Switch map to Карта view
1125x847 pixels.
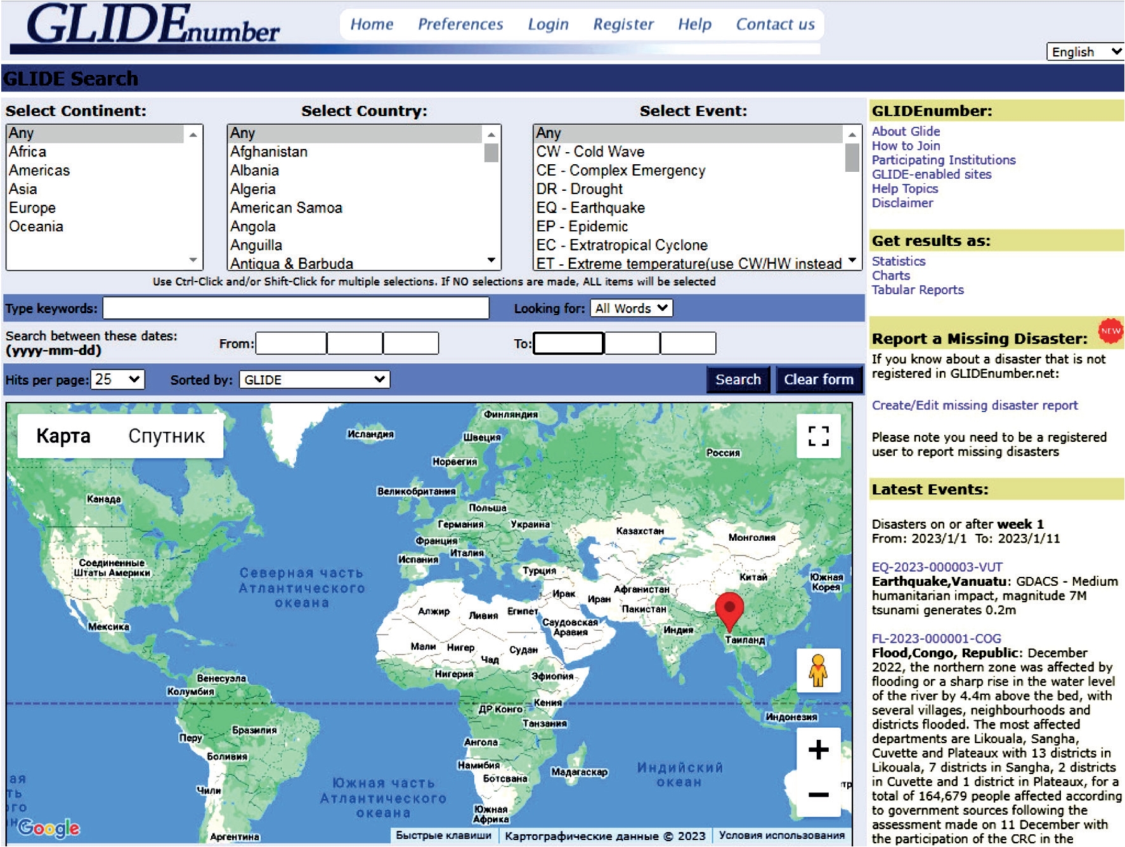[63, 436]
